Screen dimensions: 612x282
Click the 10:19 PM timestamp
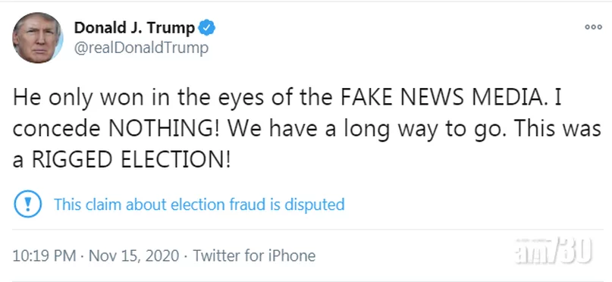(44, 256)
